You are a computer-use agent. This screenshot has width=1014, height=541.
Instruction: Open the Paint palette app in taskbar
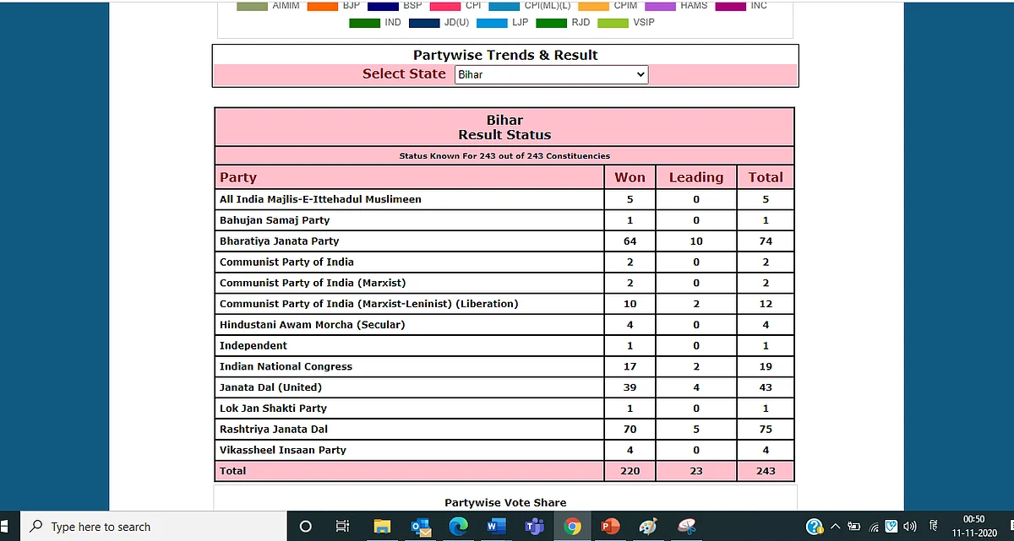[648, 526]
